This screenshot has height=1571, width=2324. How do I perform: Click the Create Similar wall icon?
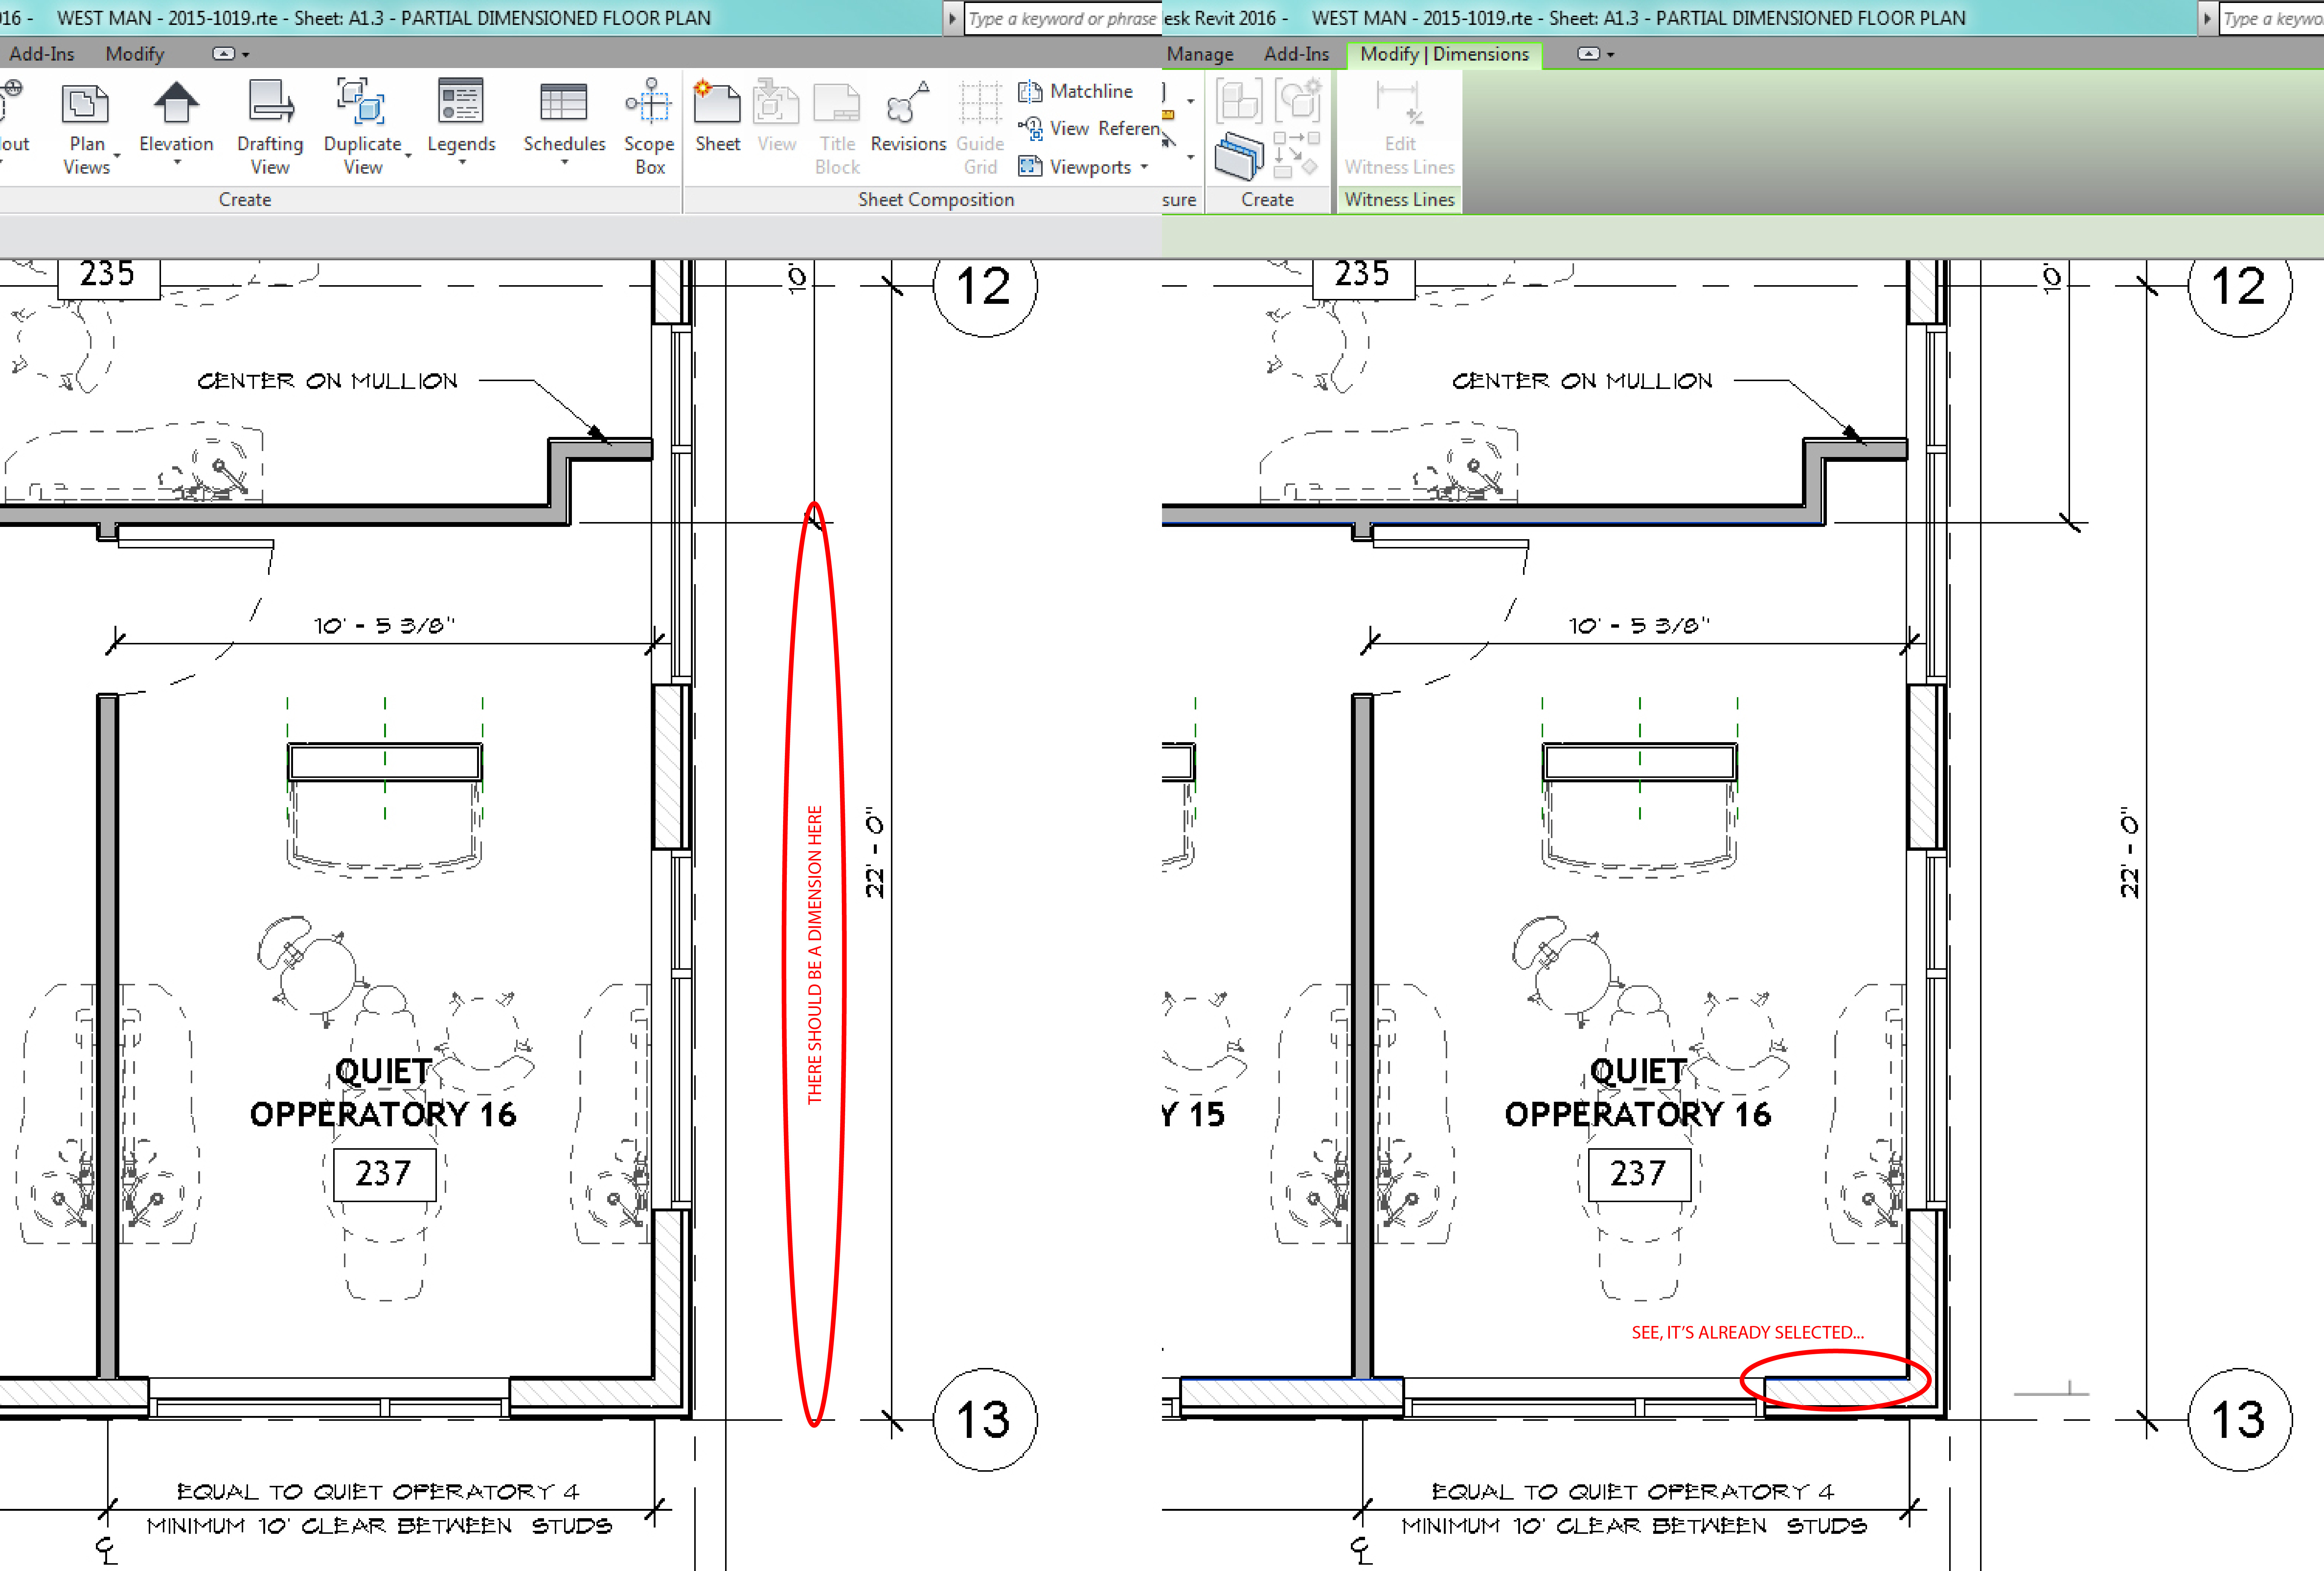coord(1239,157)
